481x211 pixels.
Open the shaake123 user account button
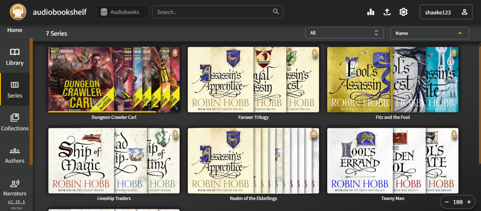tap(446, 12)
